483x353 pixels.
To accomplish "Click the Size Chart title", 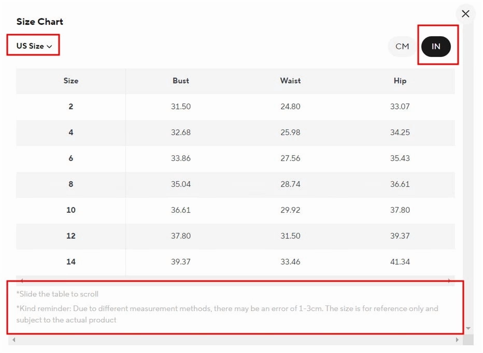I will tap(40, 21).
